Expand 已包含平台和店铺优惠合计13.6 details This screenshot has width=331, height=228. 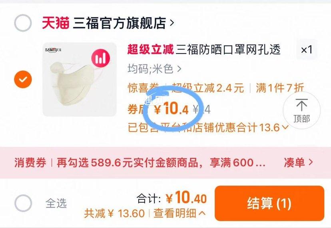pos(208,128)
